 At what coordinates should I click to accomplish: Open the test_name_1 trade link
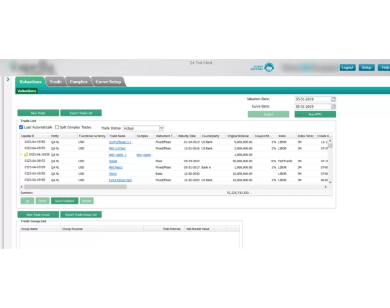pos(118,155)
